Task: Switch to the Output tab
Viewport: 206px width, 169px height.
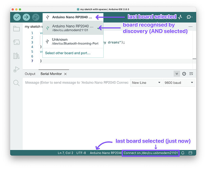Action: coord(30,74)
